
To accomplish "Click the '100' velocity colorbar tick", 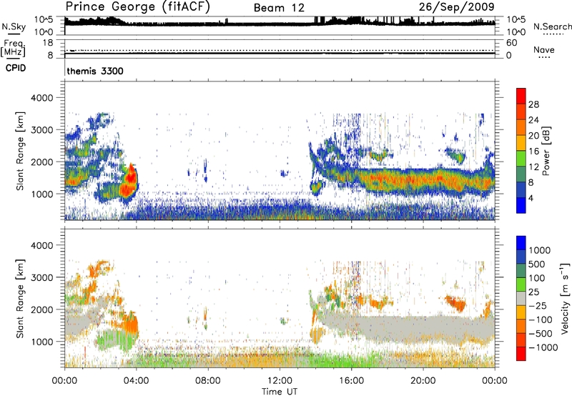I will click(x=537, y=278).
